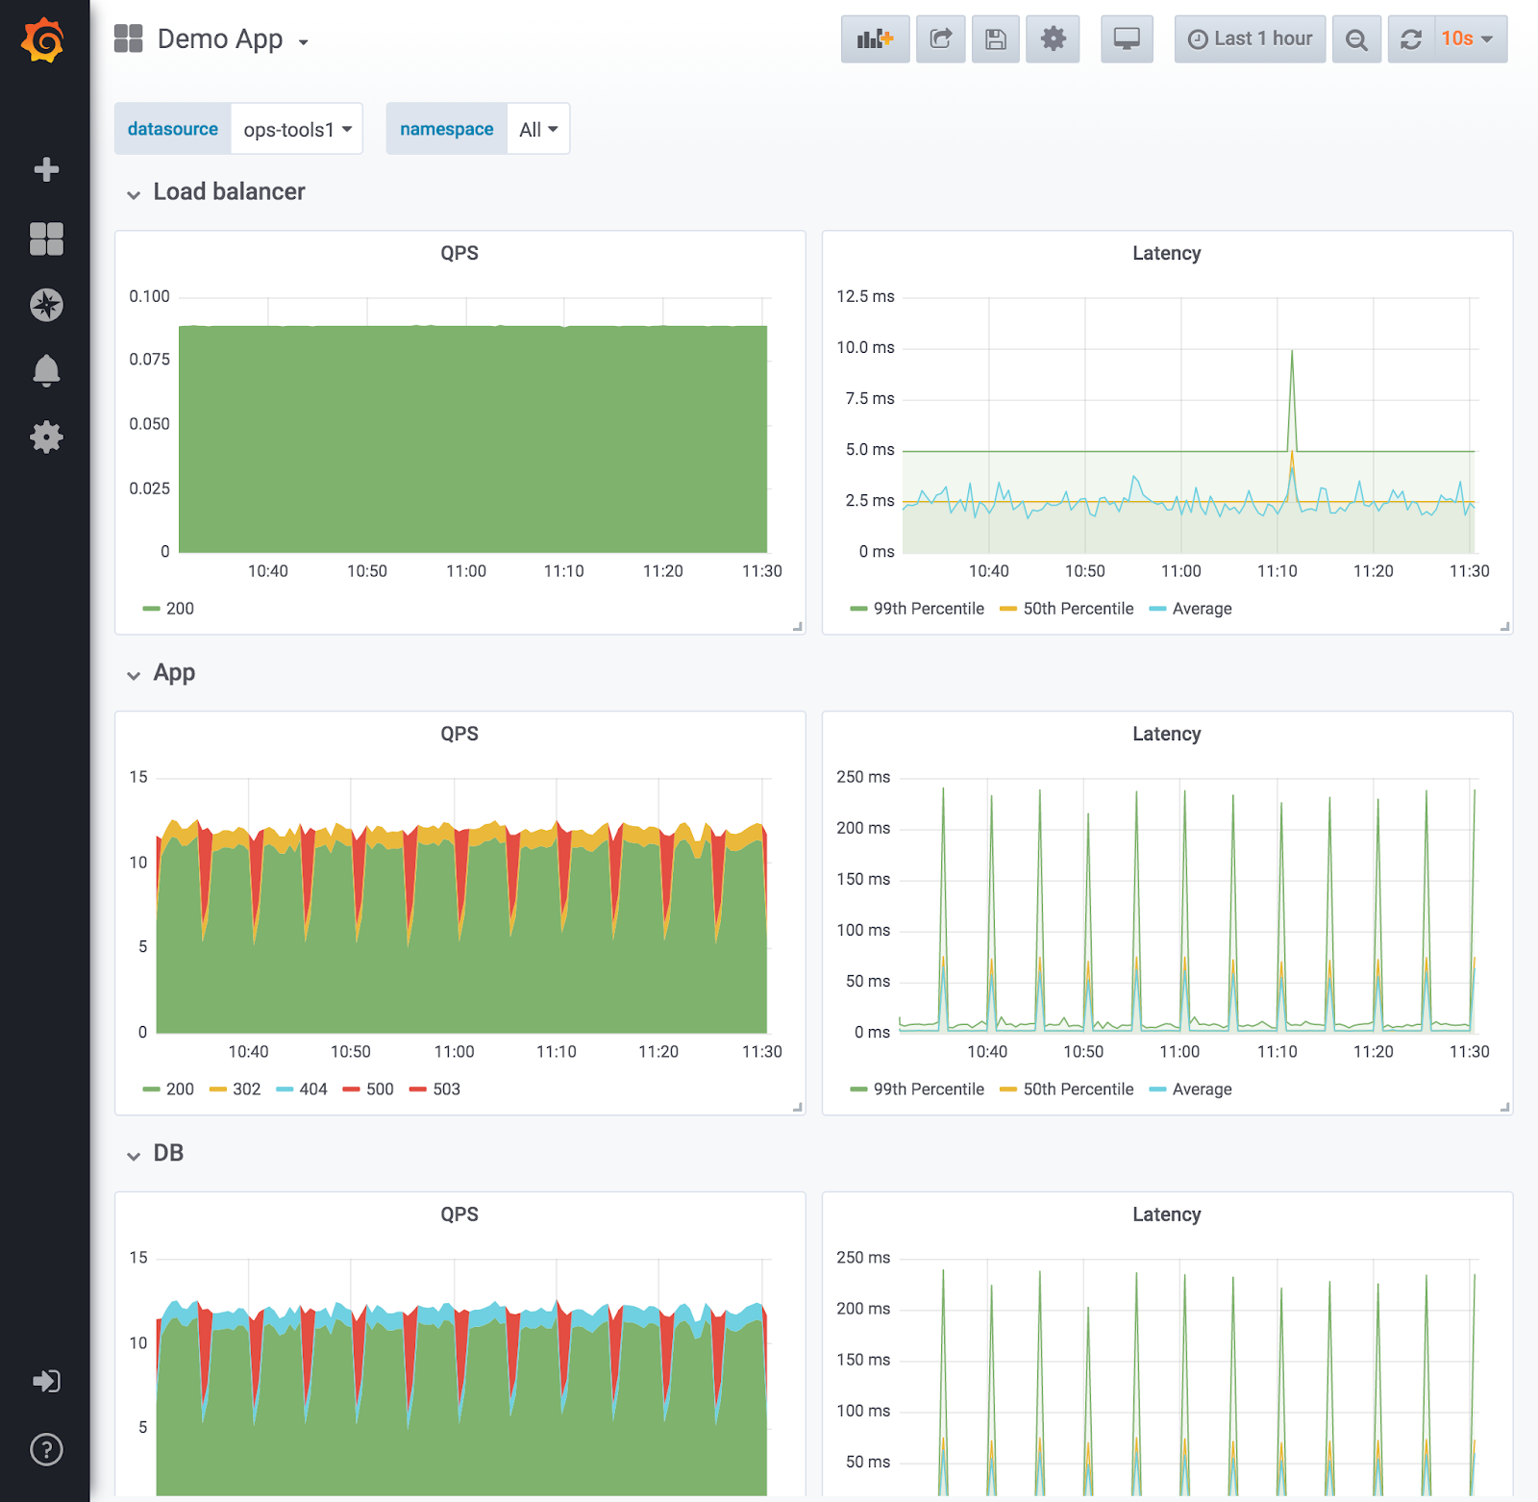Screen dimensions: 1538x1502
Task: Open the Alerting bell icon
Action: (46, 371)
